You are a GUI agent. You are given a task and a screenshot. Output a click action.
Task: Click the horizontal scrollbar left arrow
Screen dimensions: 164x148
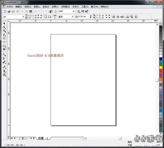point(85,138)
